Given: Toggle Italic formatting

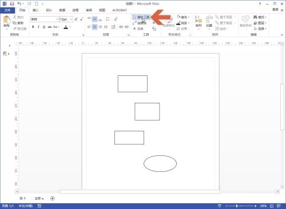Looking at the screenshot, I should pos(38,27).
